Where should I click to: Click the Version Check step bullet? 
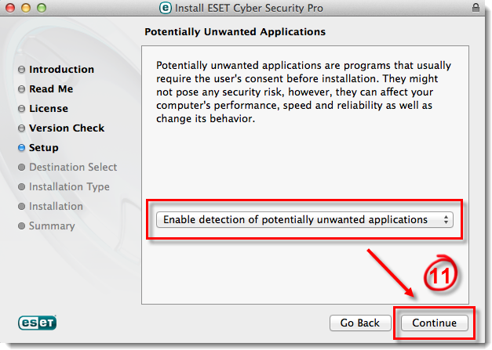[21, 128]
